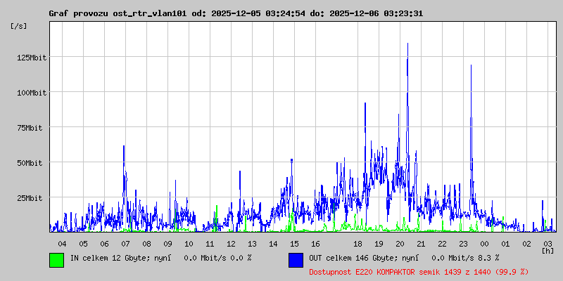Click the 125Mbit y-axis label
This screenshot has width=563, height=281.
pos(30,58)
